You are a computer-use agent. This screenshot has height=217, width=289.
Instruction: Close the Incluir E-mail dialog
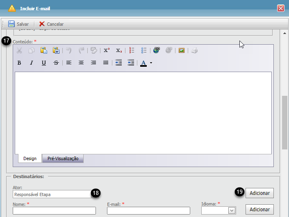281,8
